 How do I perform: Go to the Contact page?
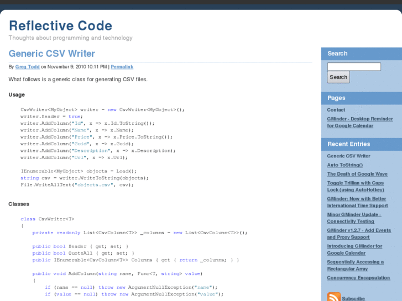(x=336, y=110)
